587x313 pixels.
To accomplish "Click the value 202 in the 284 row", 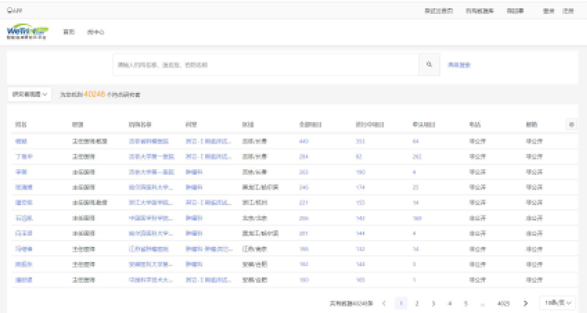I will 417,156.
